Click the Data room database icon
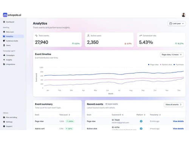Viewport: 189px width, 142px height. (x=4, y=32)
